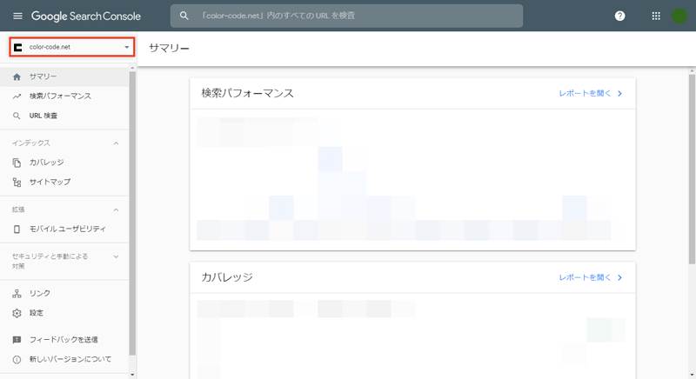Click the network icon beside リンク
The height and width of the screenshot is (379, 696).
point(17,294)
